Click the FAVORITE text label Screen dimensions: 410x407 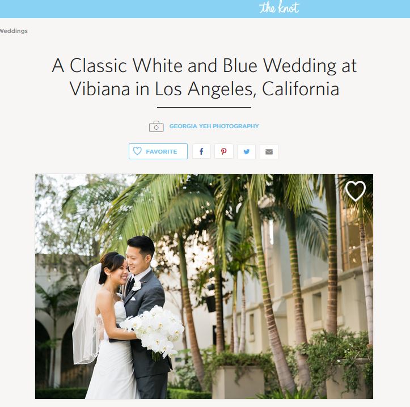coord(162,151)
